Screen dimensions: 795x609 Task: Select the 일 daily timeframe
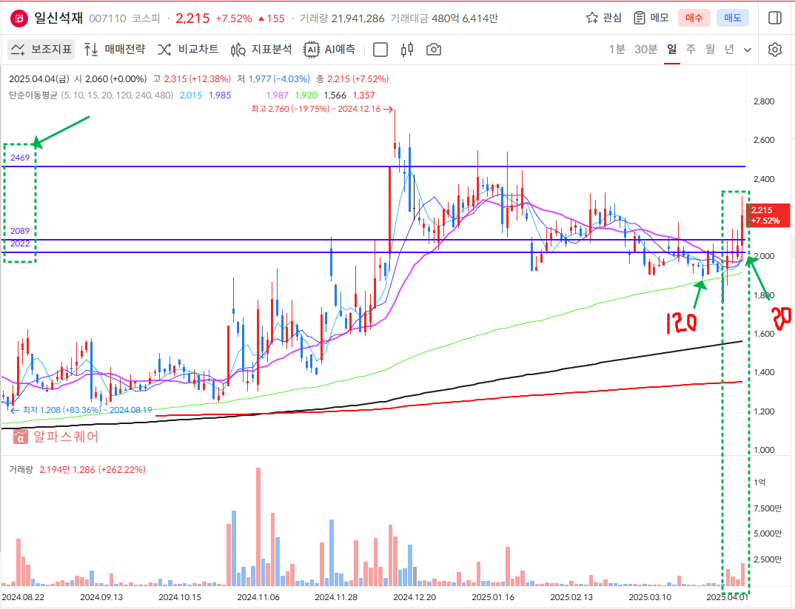672,49
